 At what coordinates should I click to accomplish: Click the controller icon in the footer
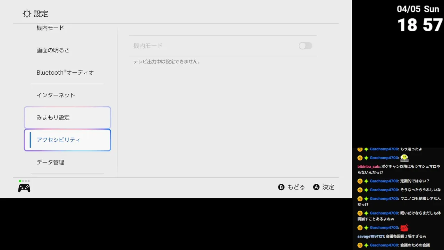pos(24,188)
